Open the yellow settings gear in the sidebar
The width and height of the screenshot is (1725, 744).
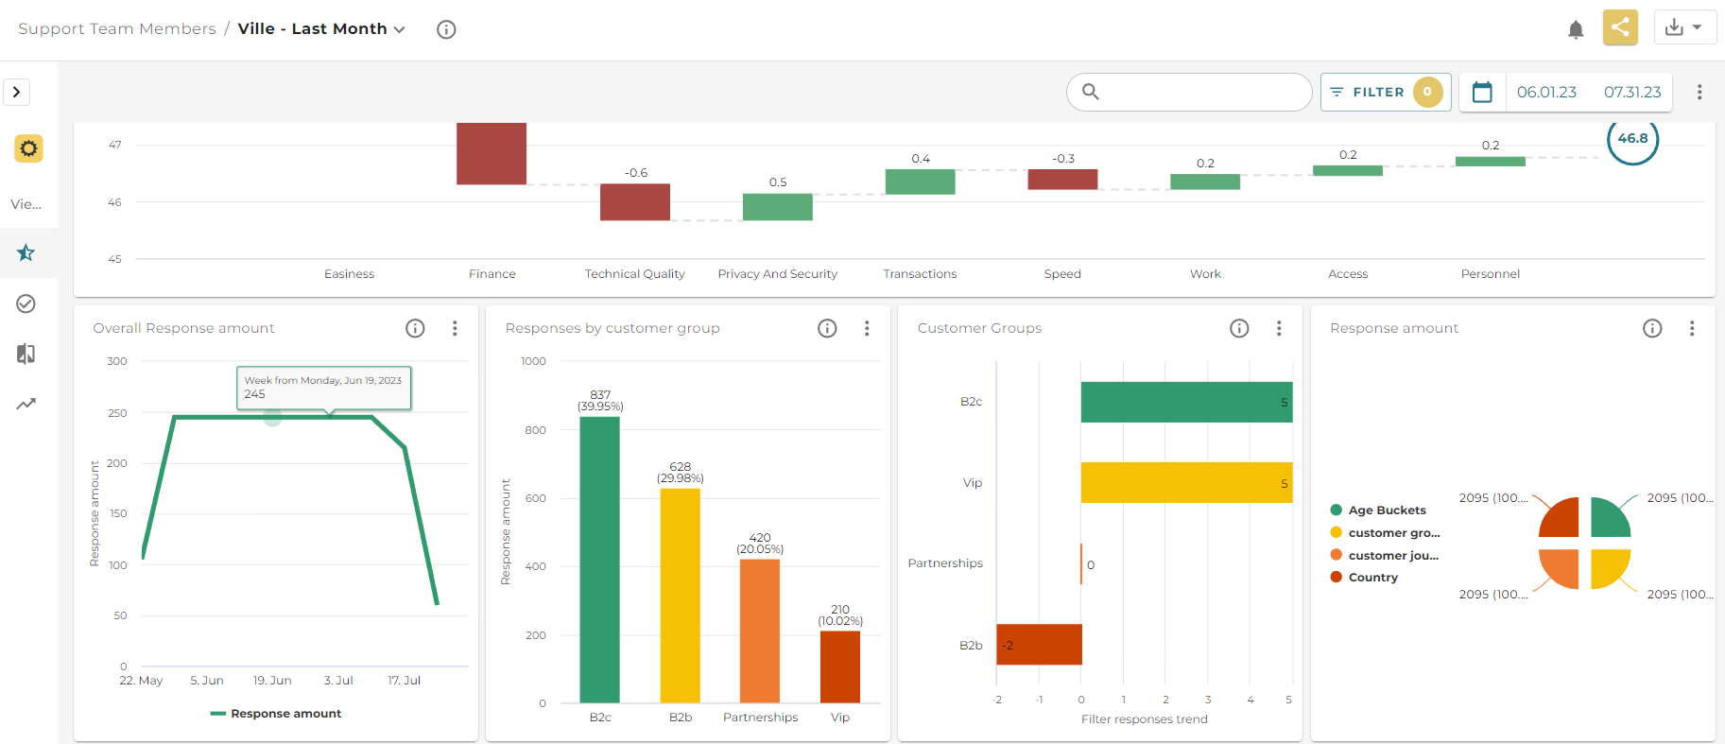(28, 148)
